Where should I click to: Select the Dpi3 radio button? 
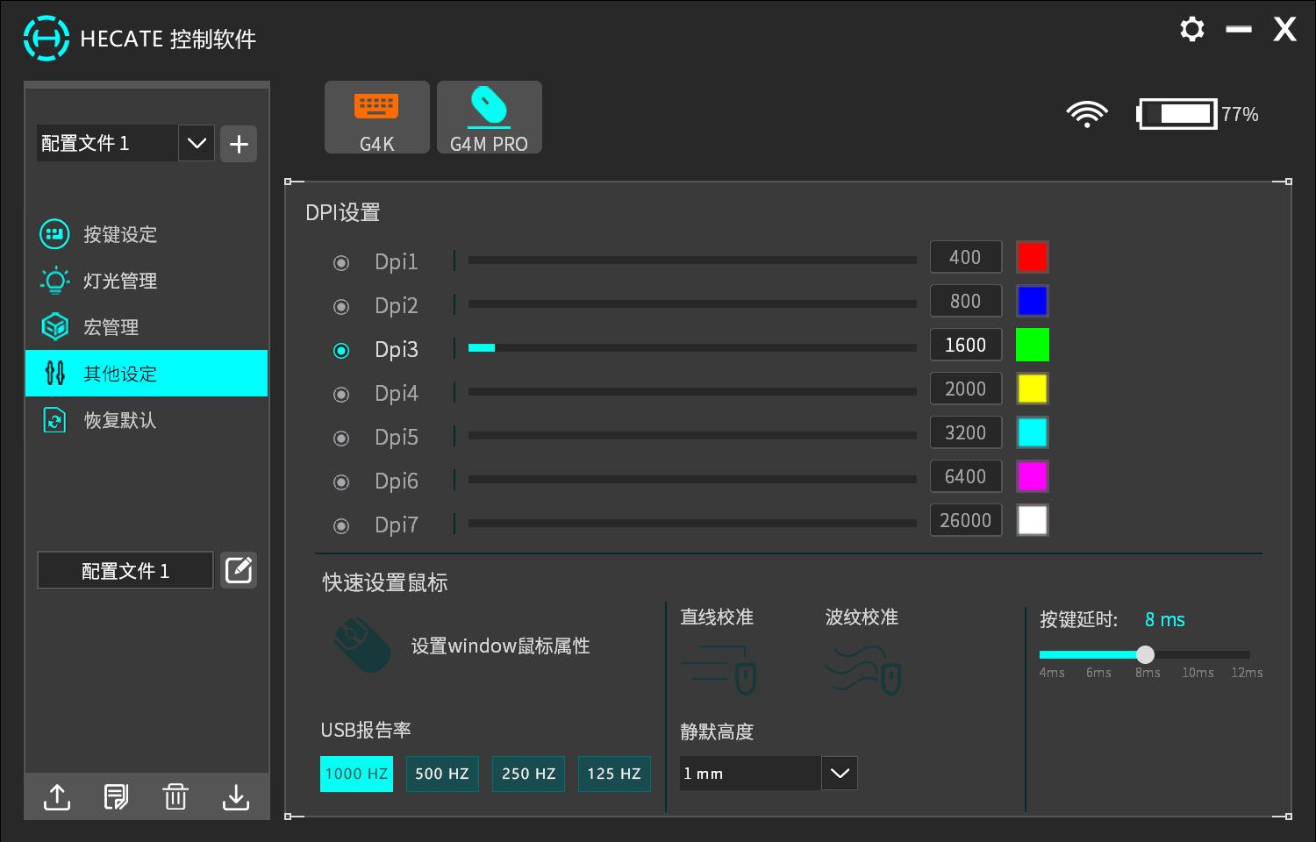point(340,350)
